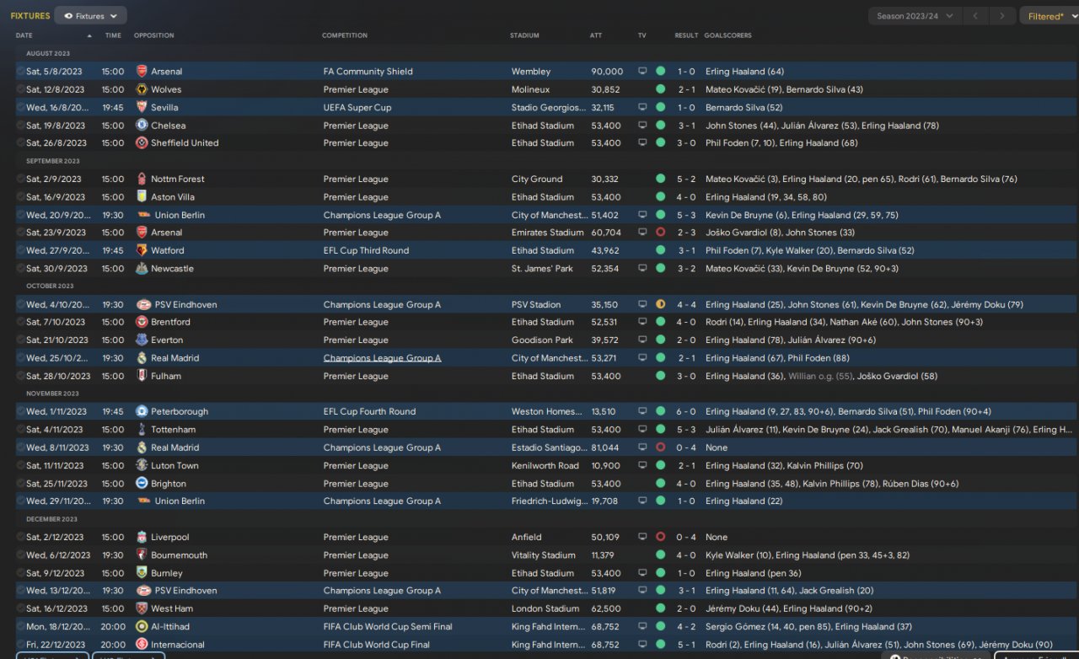Select the Sat, 21/10/2023 fixture date
Image resolution: width=1079 pixels, height=659 pixels.
57,340
